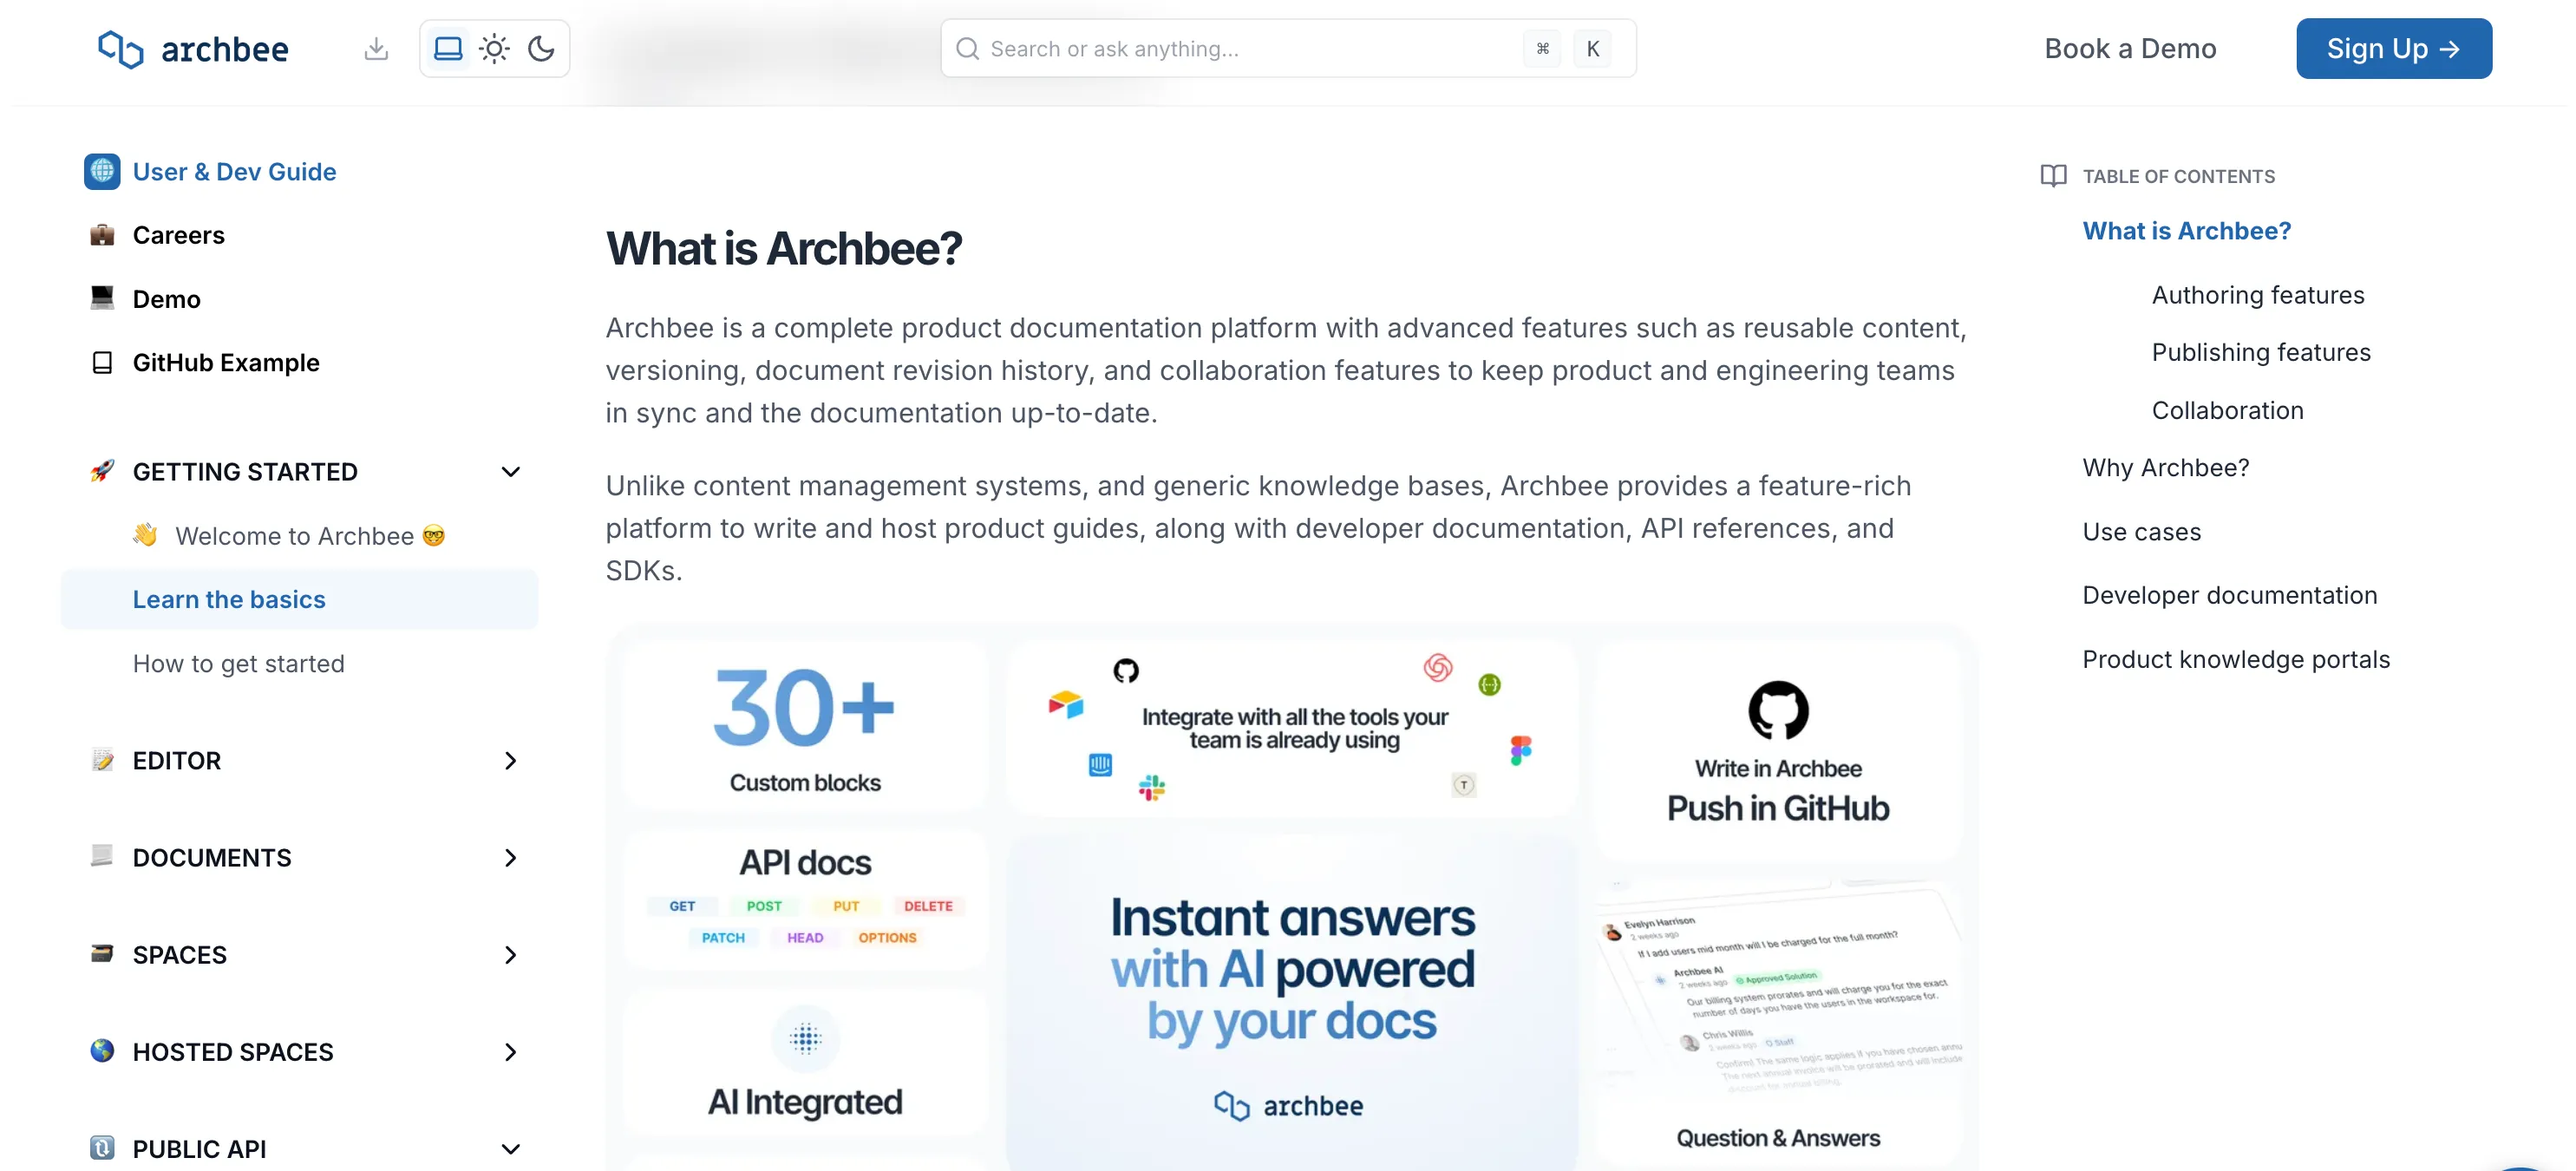Click the Getting Started rocket icon

(x=102, y=471)
